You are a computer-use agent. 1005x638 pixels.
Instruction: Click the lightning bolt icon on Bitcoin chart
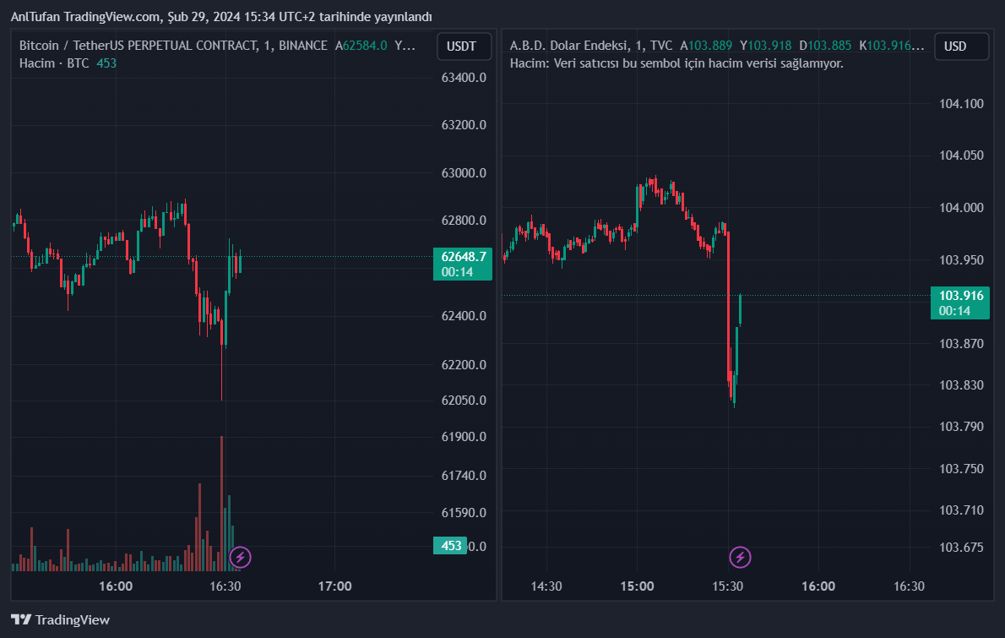[241, 557]
